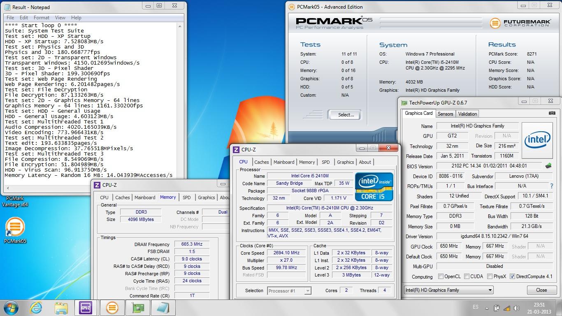The width and height of the screenshot is (562, 316).
Task: Take a GPU-Z screenshot with the camera icon
Action: [x=552, y=113]
